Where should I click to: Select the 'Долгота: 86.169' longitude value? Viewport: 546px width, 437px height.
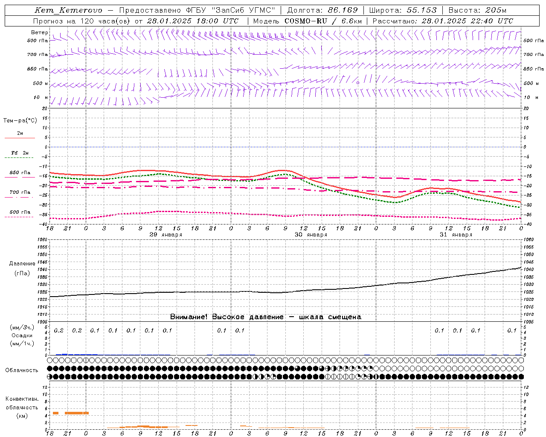pyautogui.click(x=322, y=10)
